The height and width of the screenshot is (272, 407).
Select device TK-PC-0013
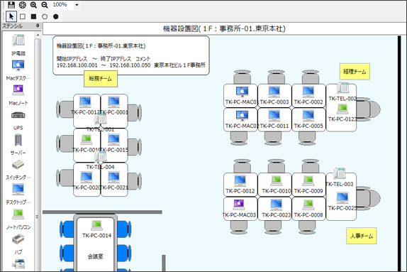coord(85,102)
